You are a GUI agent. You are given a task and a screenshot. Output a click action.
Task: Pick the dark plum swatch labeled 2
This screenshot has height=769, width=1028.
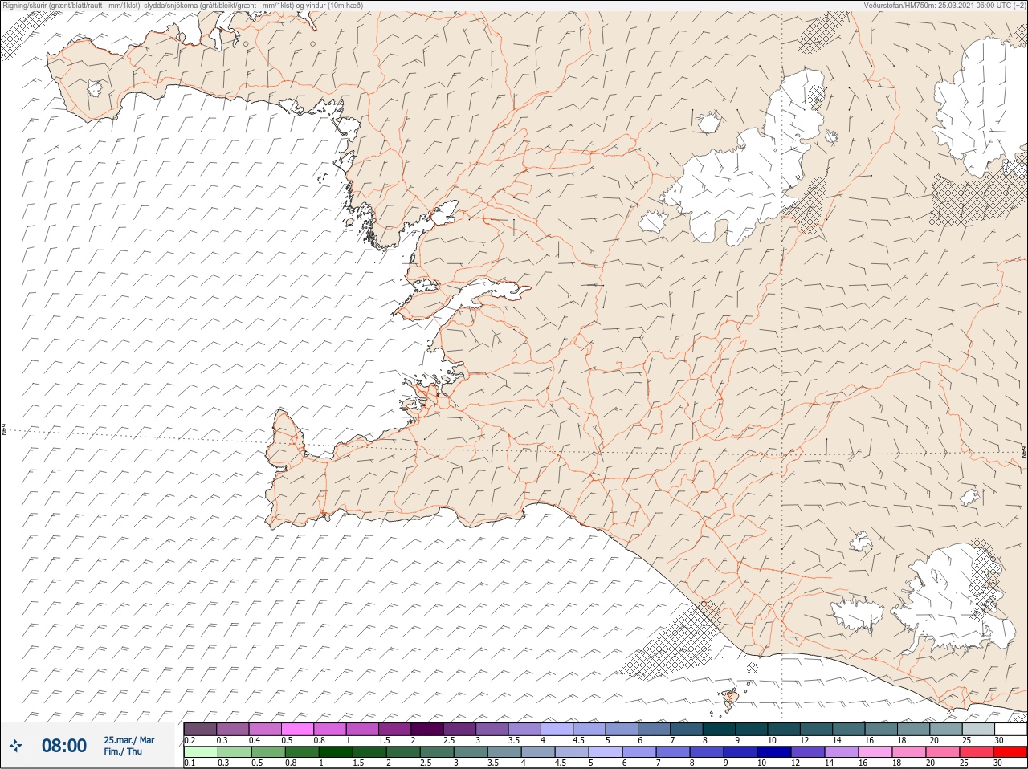tap(427, 729)
